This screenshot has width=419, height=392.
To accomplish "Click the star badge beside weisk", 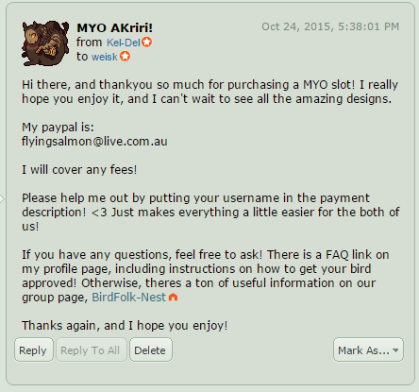I will [126, 56].
